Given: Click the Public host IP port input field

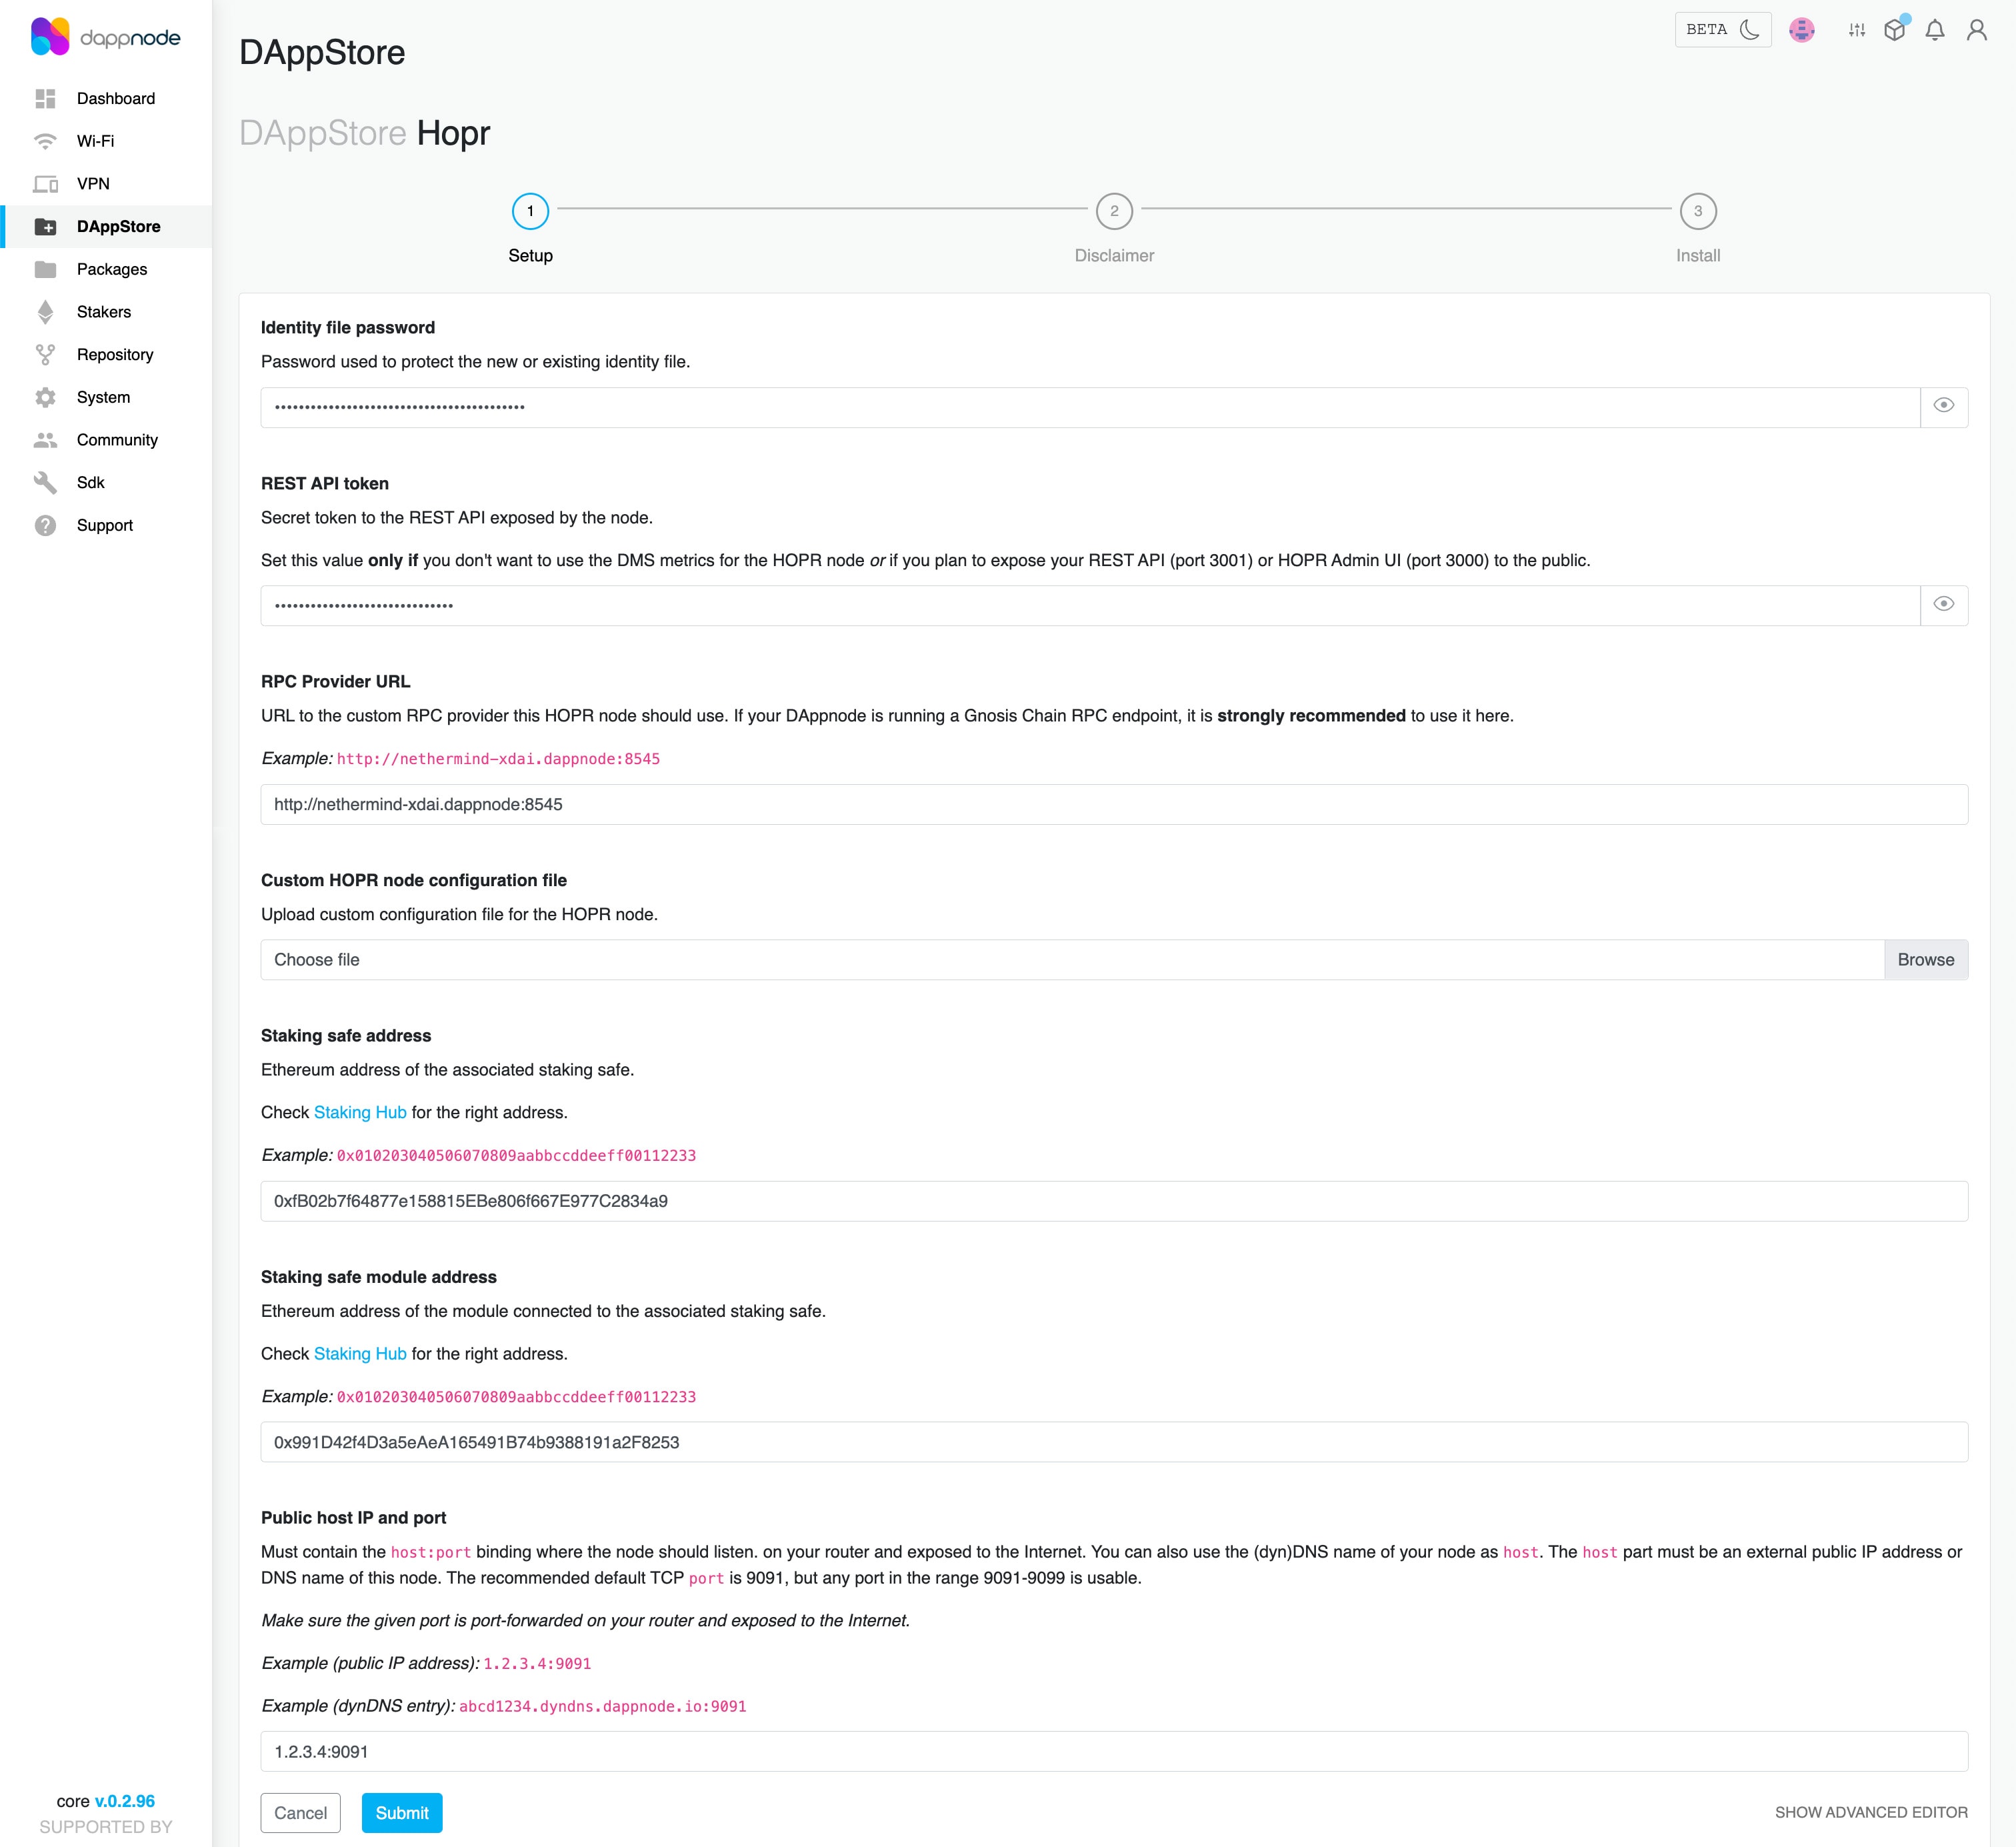Looking at the screenshot, I should click(x=1113, y=1750).
